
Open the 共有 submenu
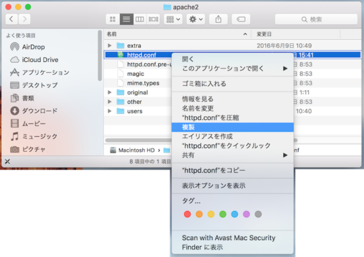tap(233, 155)
